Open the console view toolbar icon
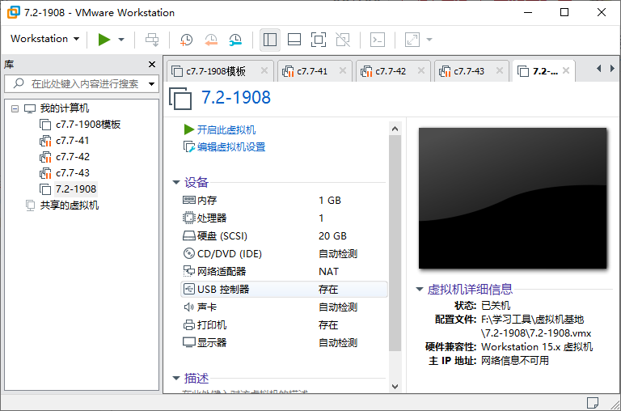Viewport: 621px width, 411px height. (378, 39)
